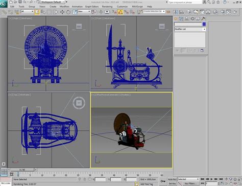
Task: Open the selection filter All dropdown
Action: pos(27,11)
